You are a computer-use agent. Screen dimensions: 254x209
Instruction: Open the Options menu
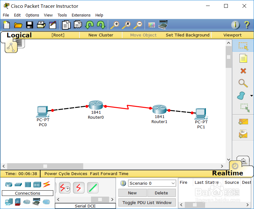click(x=32, y=15)
